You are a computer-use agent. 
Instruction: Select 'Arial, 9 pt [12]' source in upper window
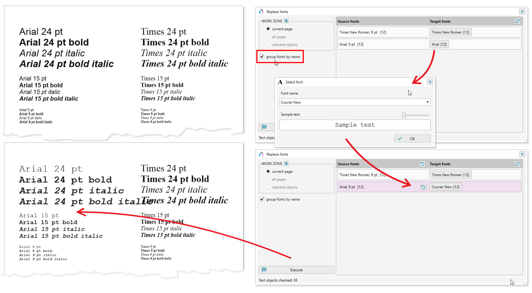tap(351, 44)
